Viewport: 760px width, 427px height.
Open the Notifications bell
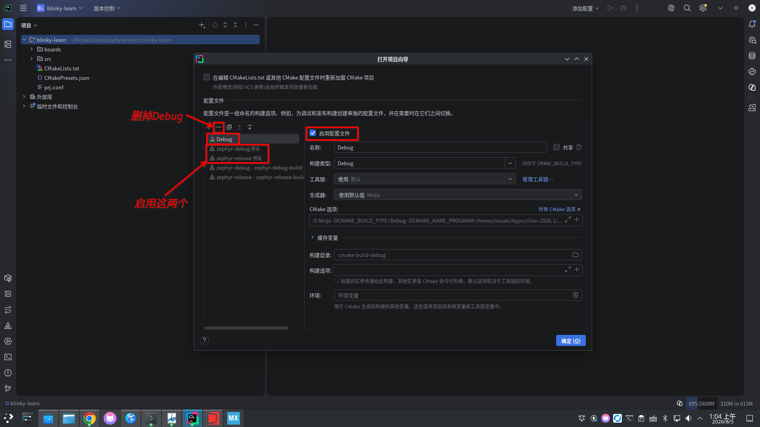point(752,25)
